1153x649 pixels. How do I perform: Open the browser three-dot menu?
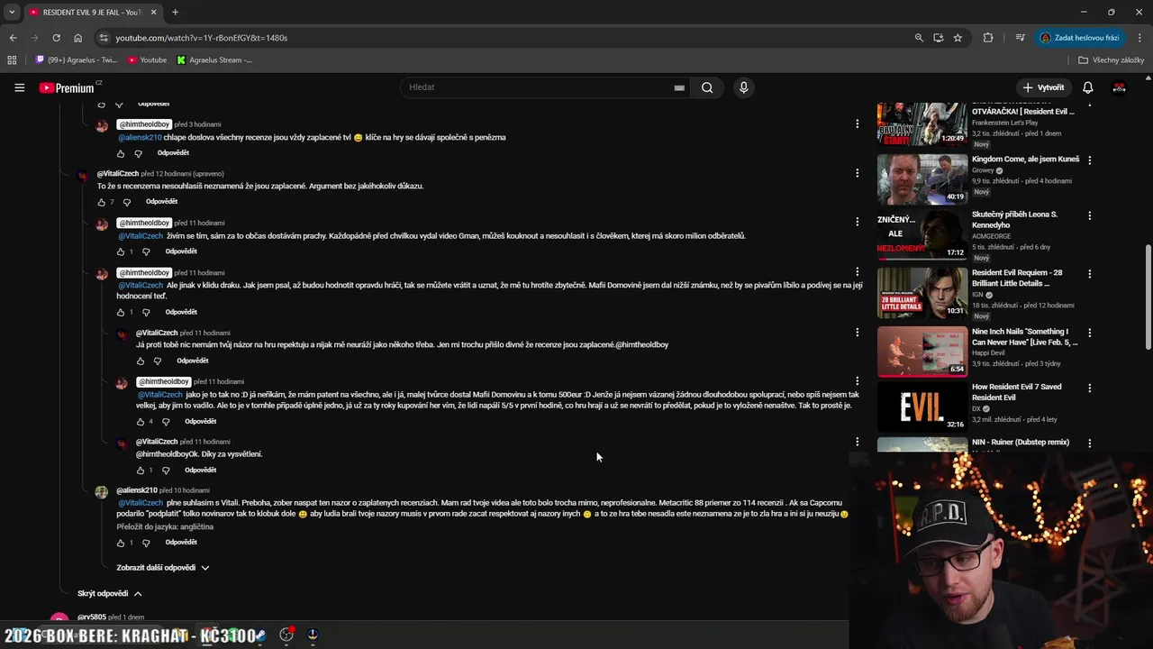[1139, 38]
